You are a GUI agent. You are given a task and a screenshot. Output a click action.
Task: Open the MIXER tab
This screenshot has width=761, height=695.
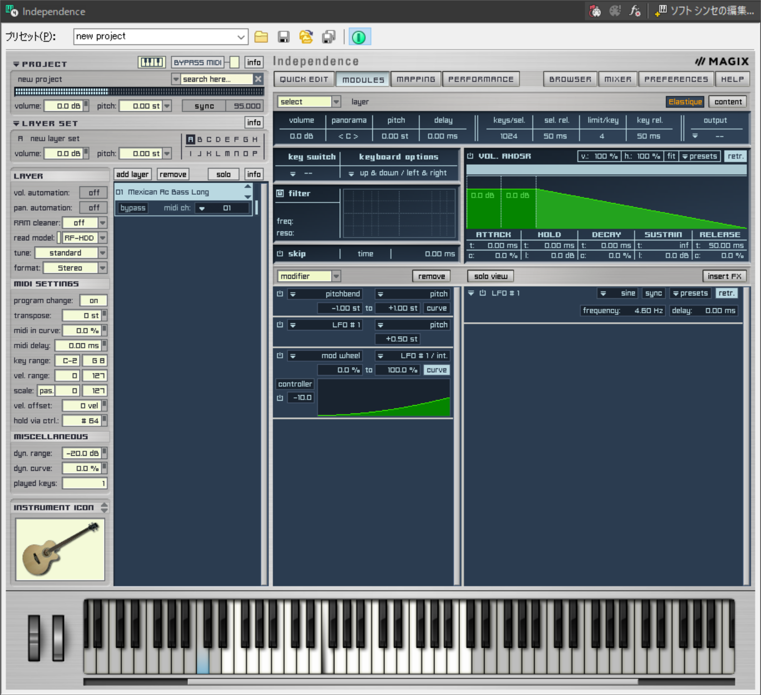[617, 79]
